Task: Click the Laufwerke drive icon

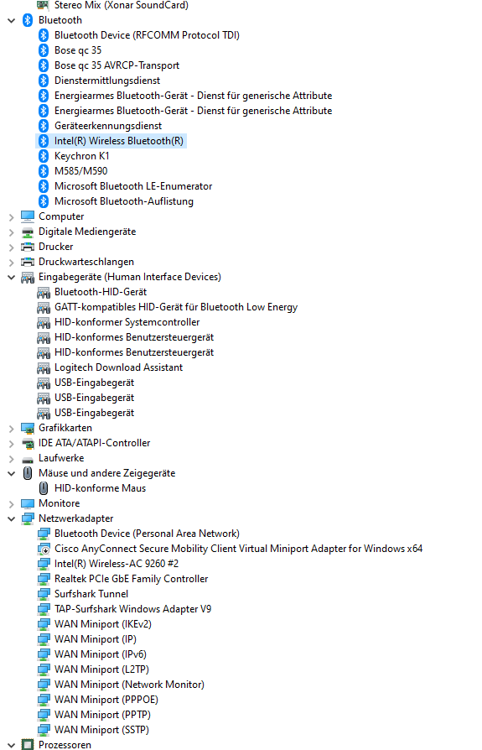Action: [x=28, y=459]
